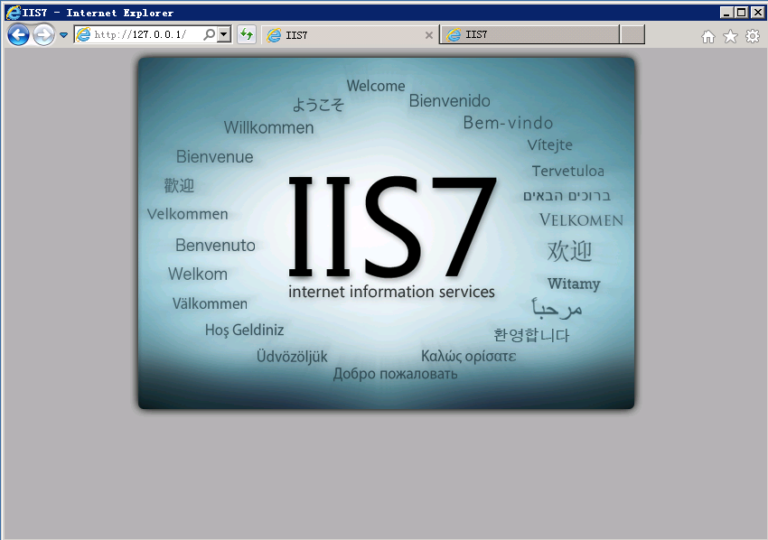The image size is (768, 540).
Task: Maximize the Internet Explorer window
Action: (x=742, y=13)
